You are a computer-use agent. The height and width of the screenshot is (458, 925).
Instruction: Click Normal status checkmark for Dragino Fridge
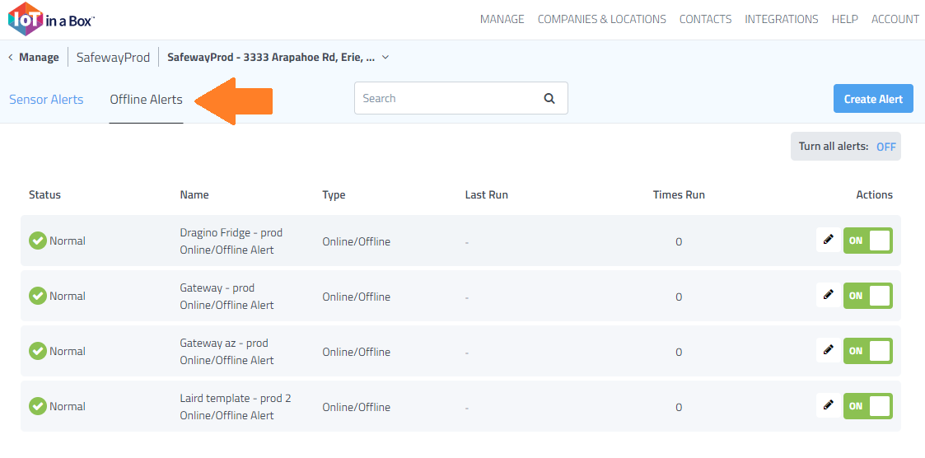click(38, 241)
